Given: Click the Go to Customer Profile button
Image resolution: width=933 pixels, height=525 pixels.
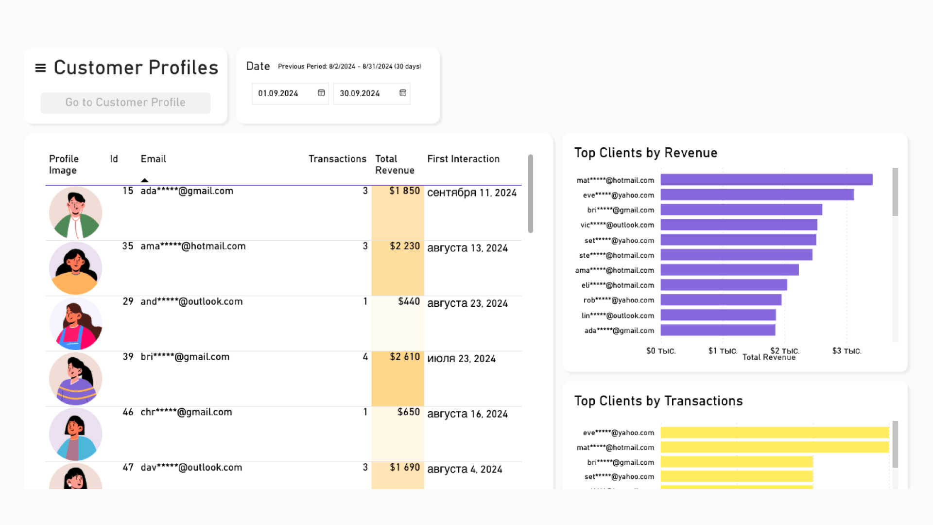Looking at the screenshot, I should pos(125,103).
